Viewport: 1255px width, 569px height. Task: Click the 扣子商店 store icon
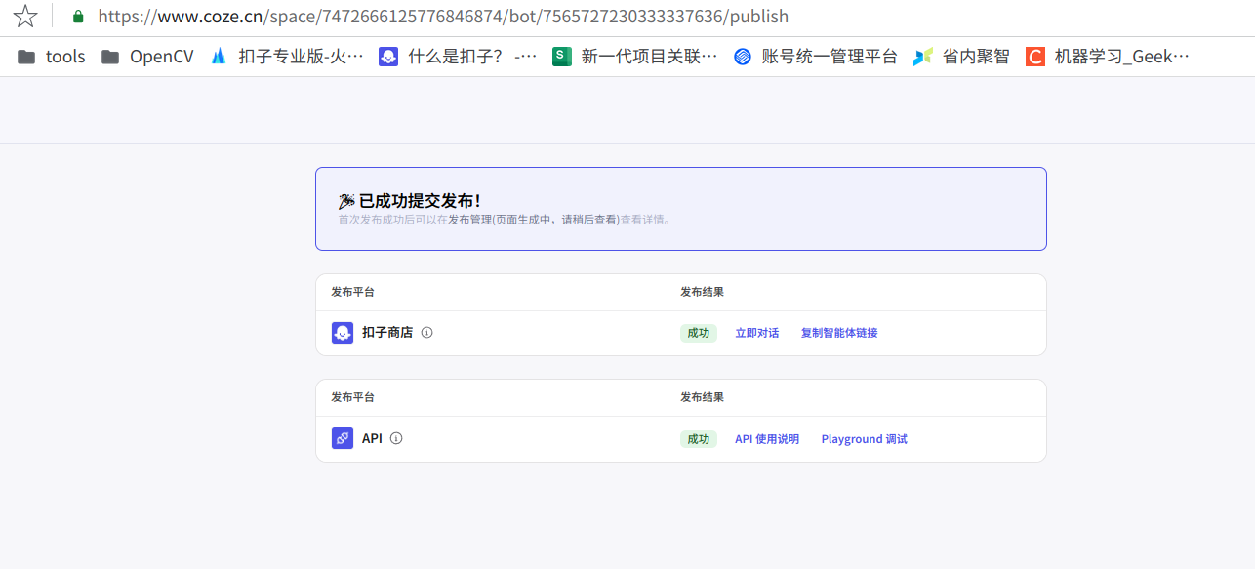click(343, 332)
